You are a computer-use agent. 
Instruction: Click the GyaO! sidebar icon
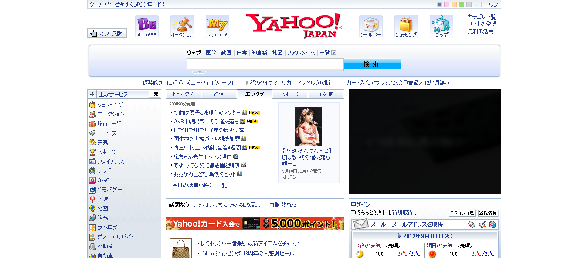(92, 180)
